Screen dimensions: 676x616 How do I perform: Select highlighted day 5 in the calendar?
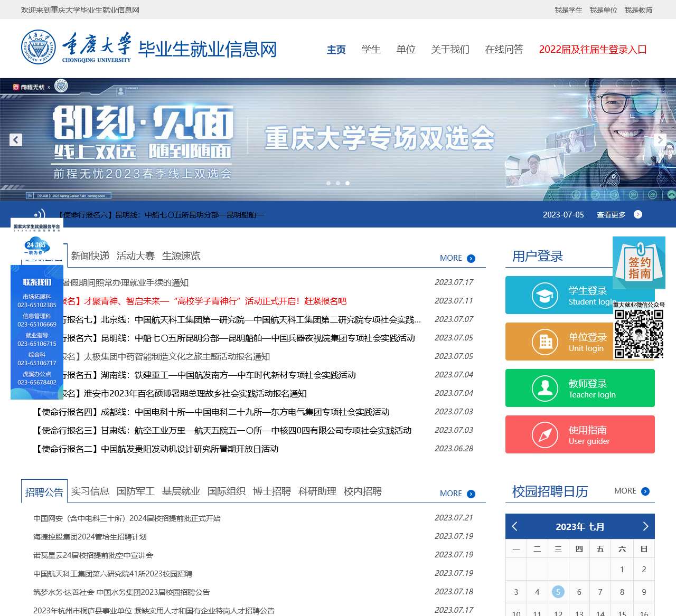(558, 592)
